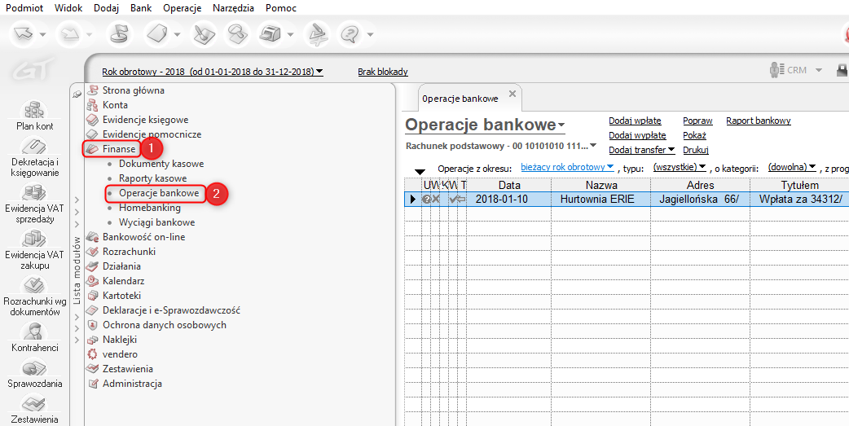
Task: Select the Operacje bankowe tab
Action: pos(460,99)
